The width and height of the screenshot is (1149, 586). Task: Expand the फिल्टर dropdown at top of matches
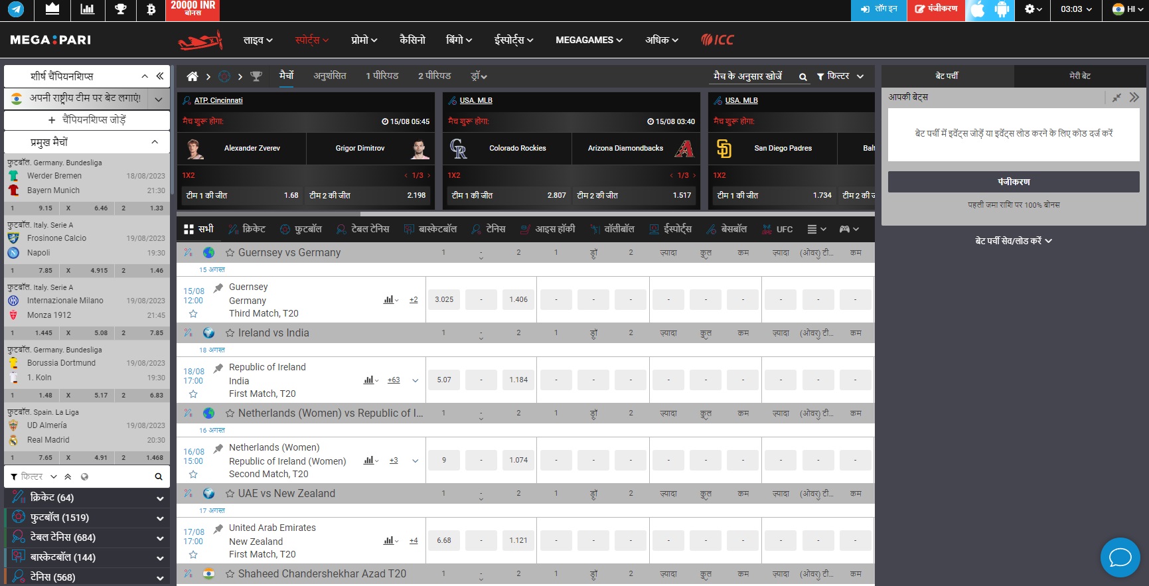(x=840, y=76)
